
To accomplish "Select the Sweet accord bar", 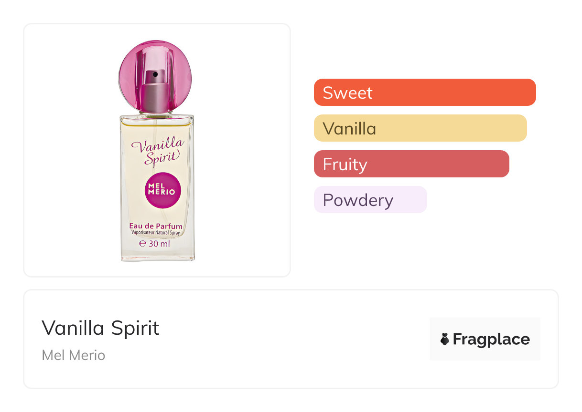I will pyautogui.click(x=424, y=93).
